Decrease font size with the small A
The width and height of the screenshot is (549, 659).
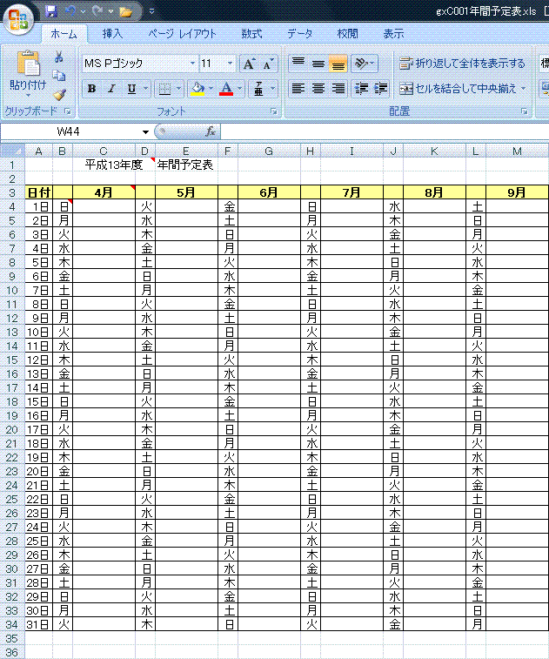[267, 64]
